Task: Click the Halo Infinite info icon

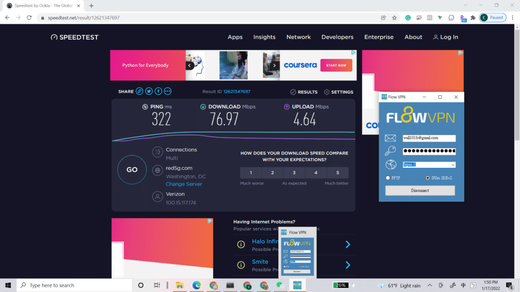Action: [241, 245]
